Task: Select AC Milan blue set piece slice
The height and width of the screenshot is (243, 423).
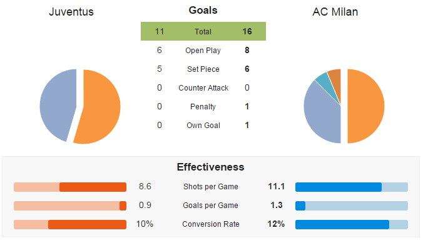Action: click(322, 114)
